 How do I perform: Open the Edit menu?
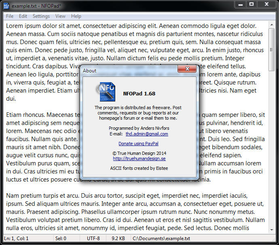23,16
